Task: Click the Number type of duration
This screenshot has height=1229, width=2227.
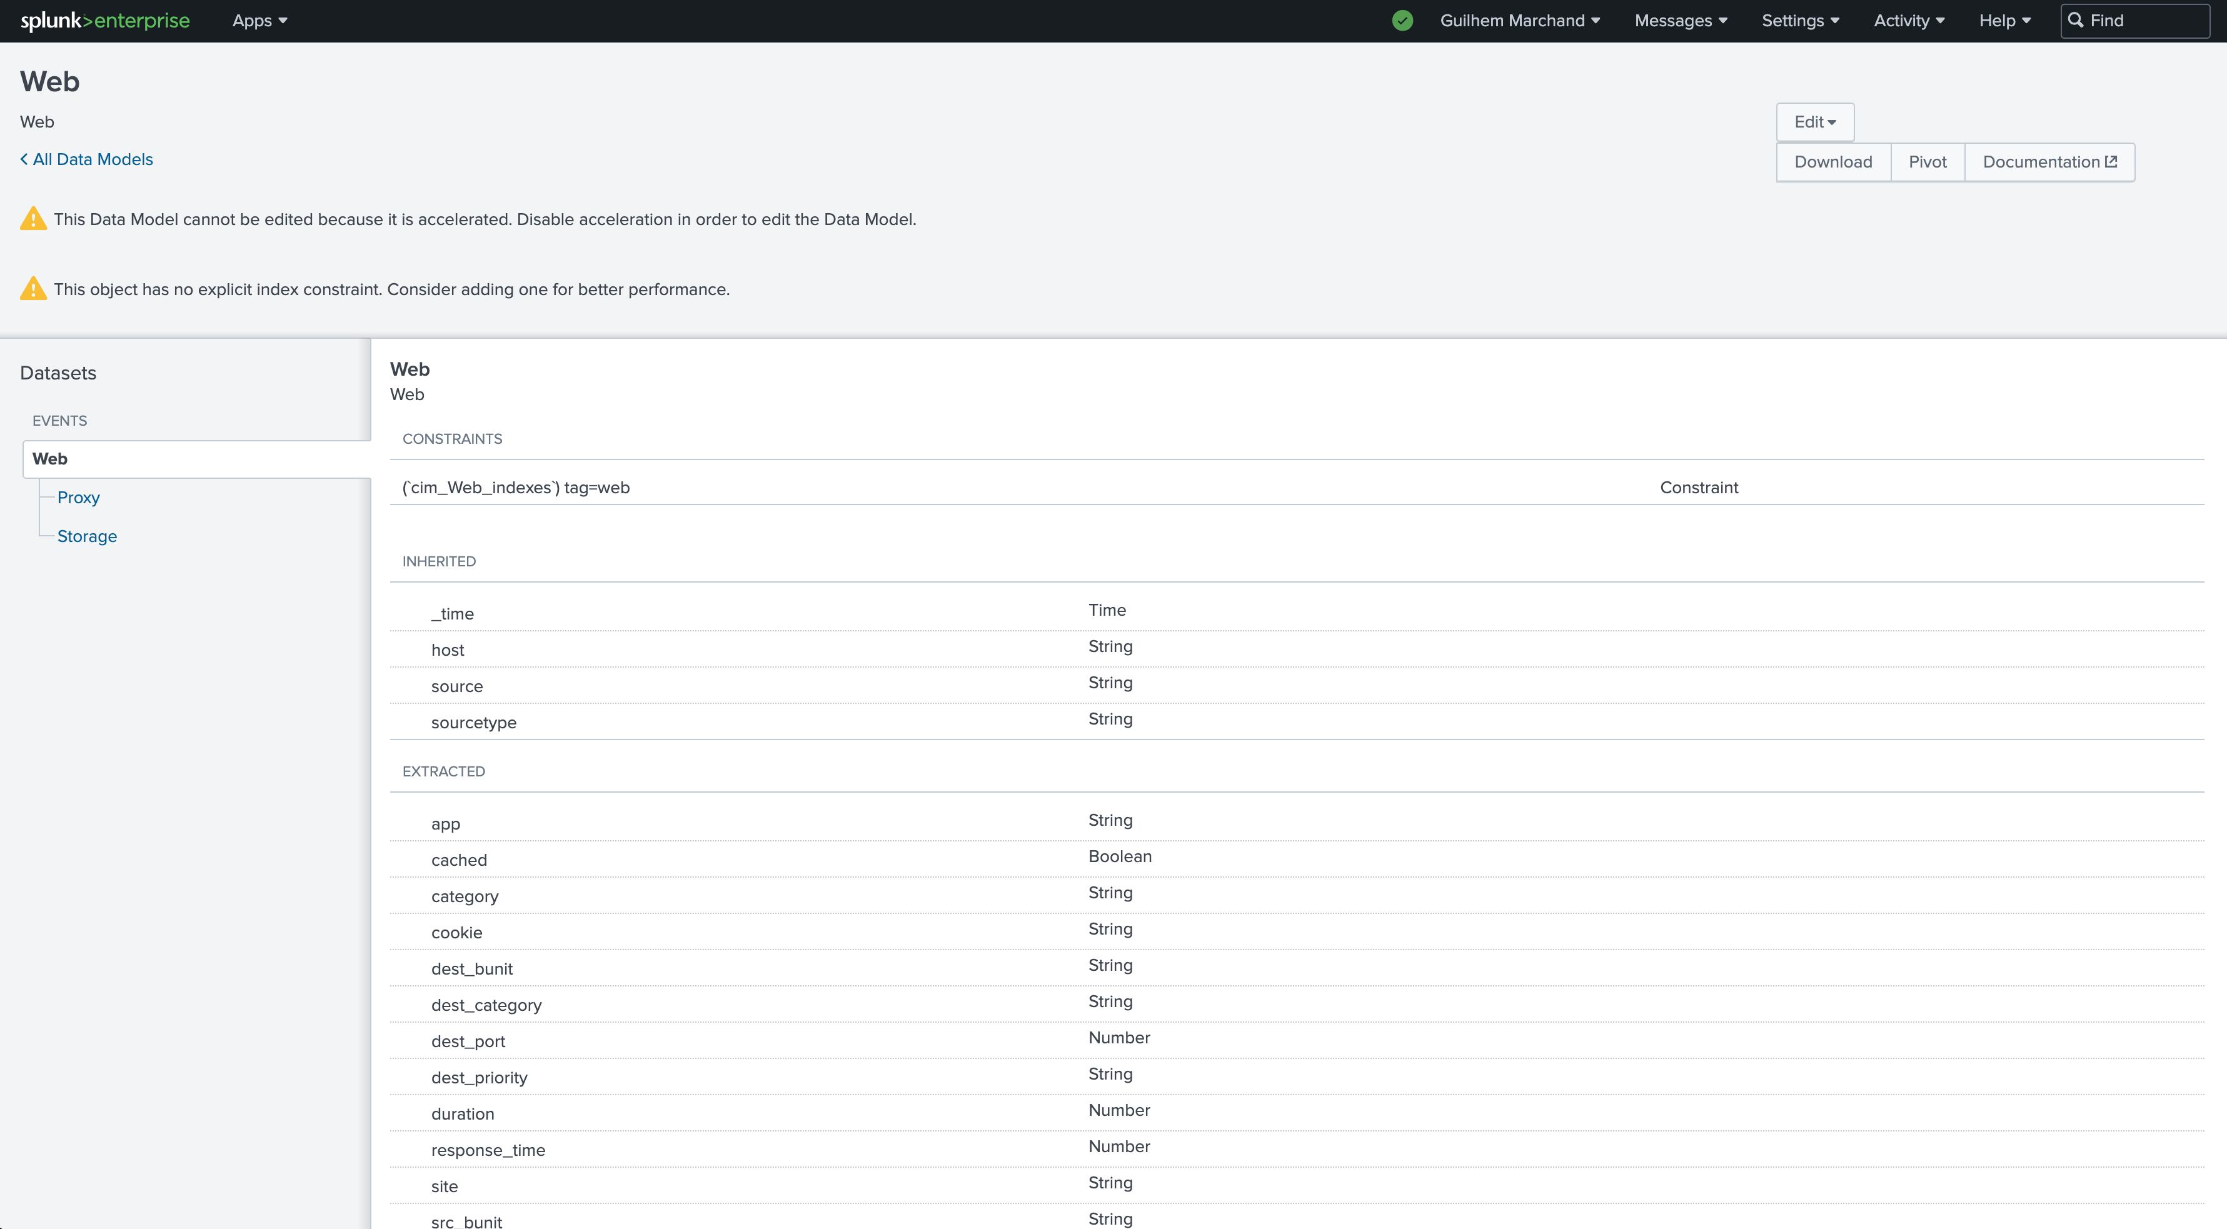Action: point(1119,1111)
